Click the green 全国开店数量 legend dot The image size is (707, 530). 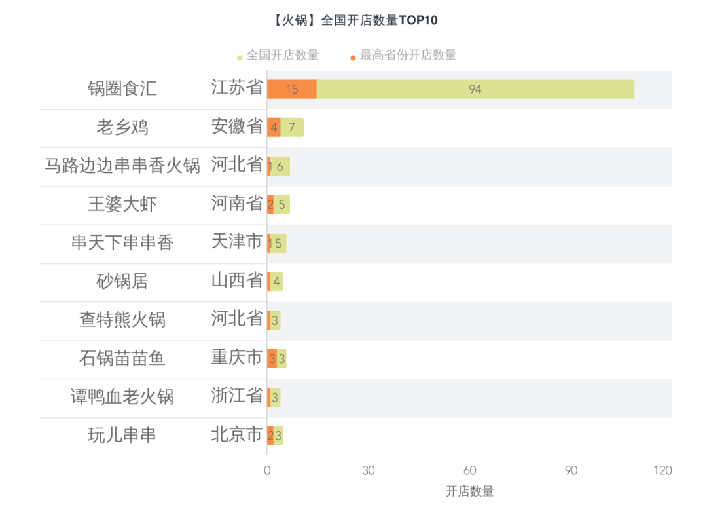coord(240,57)
